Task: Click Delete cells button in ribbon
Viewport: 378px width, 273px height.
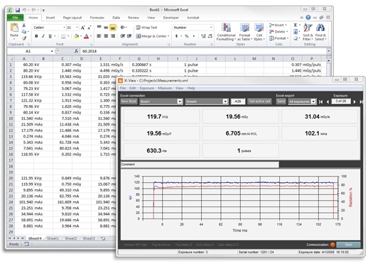Action: click(279, 31)
